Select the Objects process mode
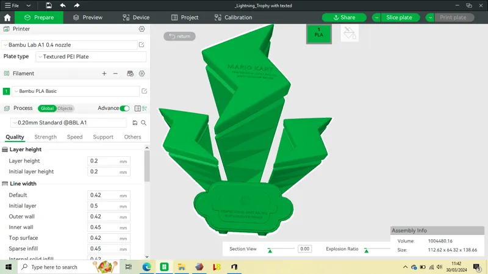488x274 pixels. click(x=65, y=109)
